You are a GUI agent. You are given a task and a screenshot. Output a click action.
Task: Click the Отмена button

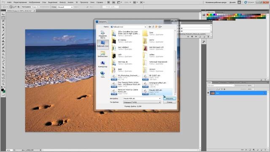tap(170, 102)
